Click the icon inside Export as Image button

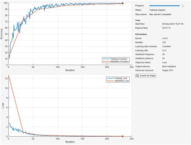pos(137,76)
